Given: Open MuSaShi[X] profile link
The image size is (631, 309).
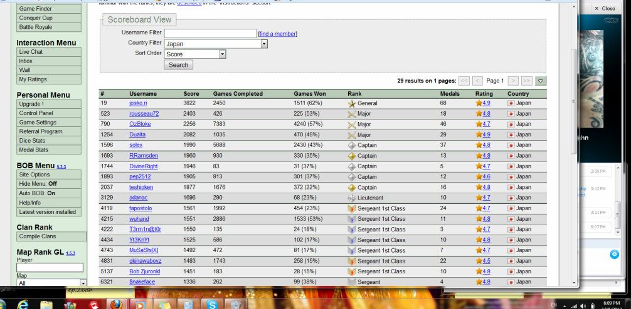Looking at the screenshot, I should click(144, 250).
